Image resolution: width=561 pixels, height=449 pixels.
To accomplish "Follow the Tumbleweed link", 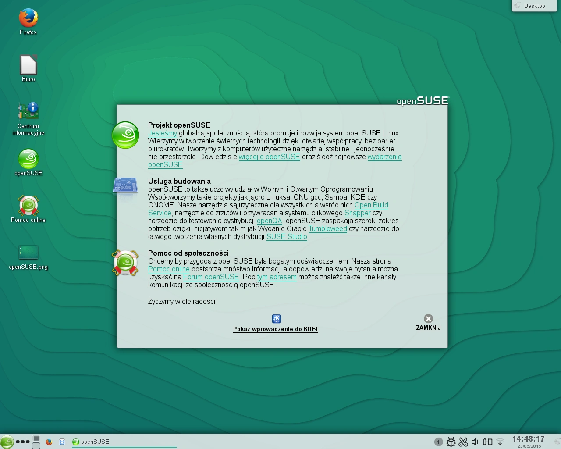I will (328, 228).
